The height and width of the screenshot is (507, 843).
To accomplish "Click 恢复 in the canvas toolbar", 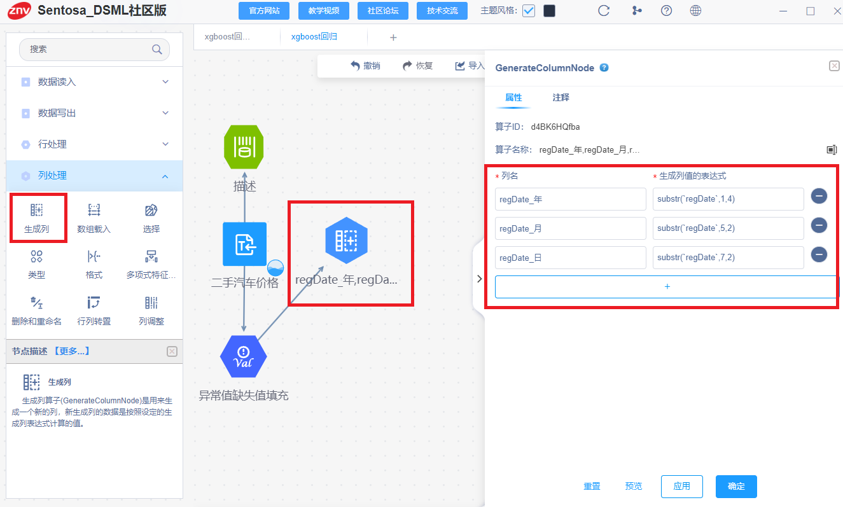I will (417, 66).
